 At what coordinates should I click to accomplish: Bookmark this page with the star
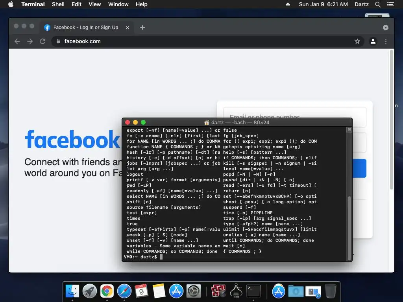pyautogui.click(x=357, y=41)
